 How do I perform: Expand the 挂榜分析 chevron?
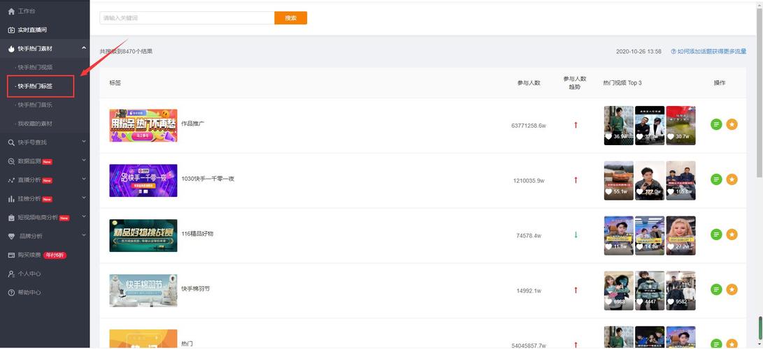[84, 198]
